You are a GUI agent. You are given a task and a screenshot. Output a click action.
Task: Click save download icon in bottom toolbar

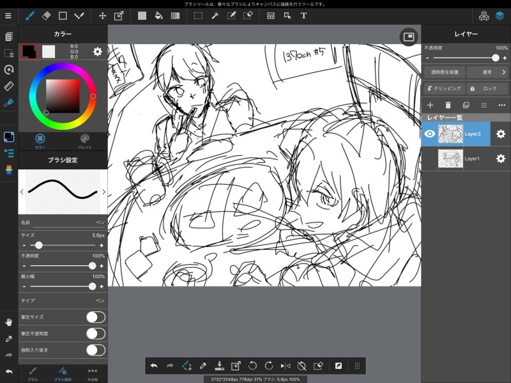(219, 366)
